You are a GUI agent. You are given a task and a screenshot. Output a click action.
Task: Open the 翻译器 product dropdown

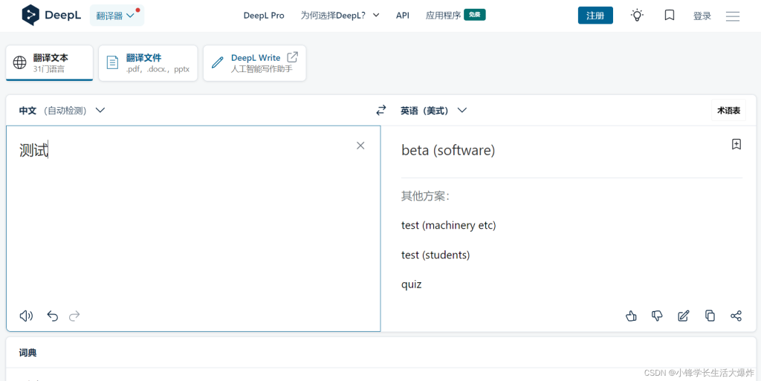pyautogui.click(x=117, y=16)
